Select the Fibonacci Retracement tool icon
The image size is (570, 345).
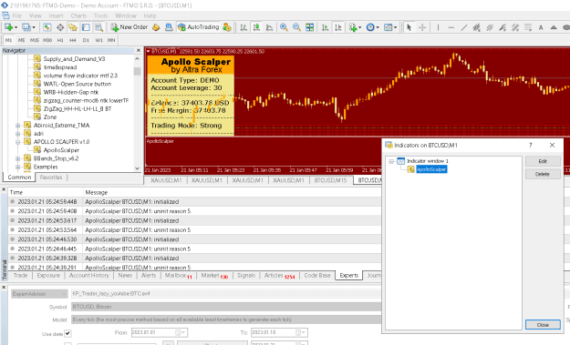tap(528, 27)
